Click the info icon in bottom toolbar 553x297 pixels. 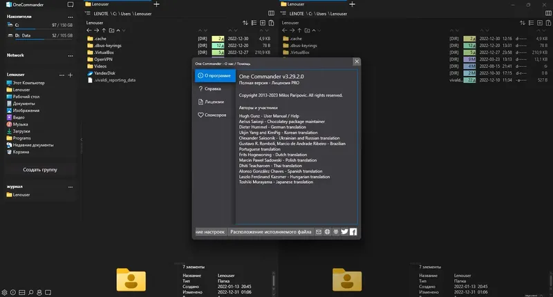point(13,292)
